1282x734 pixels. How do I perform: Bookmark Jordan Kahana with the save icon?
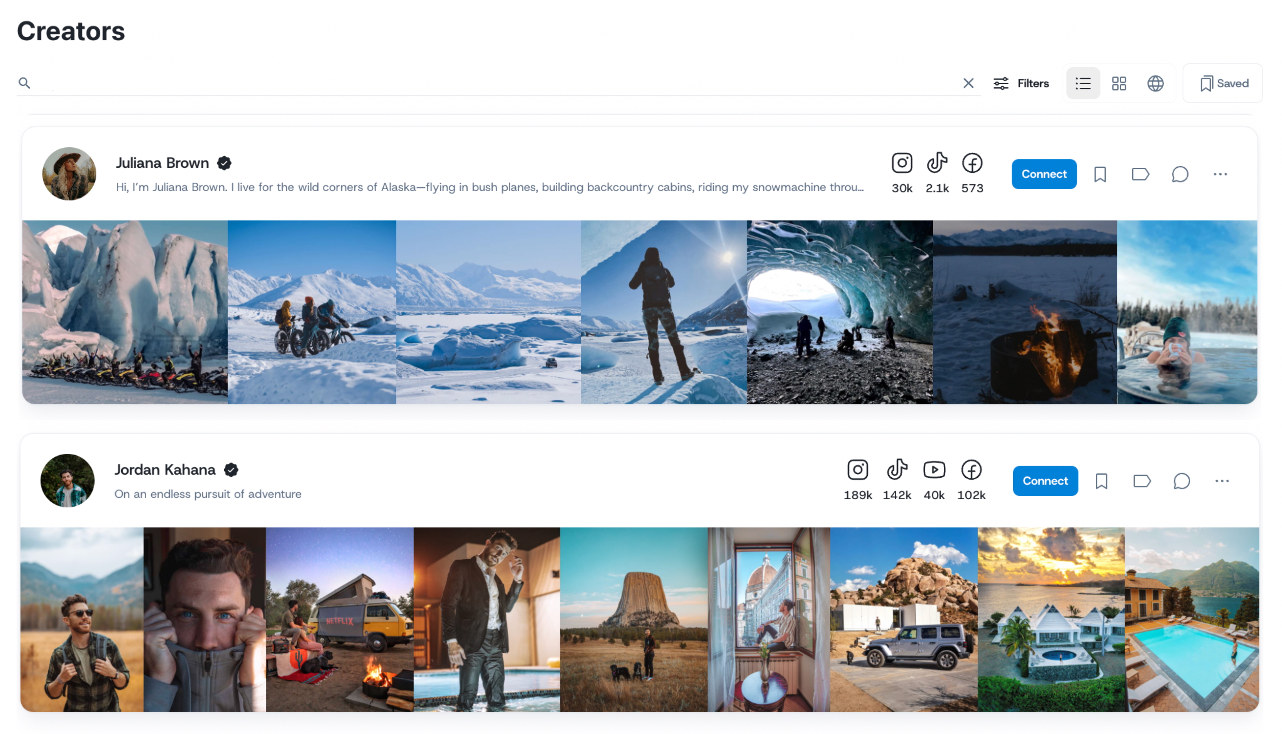(x=1101, y=481)
